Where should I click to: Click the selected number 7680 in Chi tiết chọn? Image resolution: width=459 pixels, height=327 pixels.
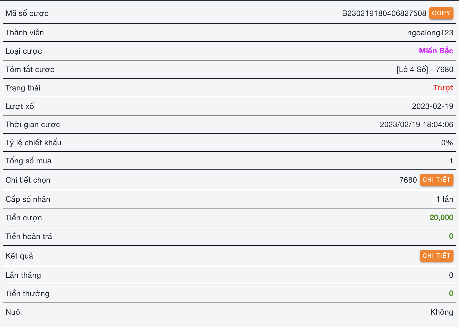(x=408, y=180)
